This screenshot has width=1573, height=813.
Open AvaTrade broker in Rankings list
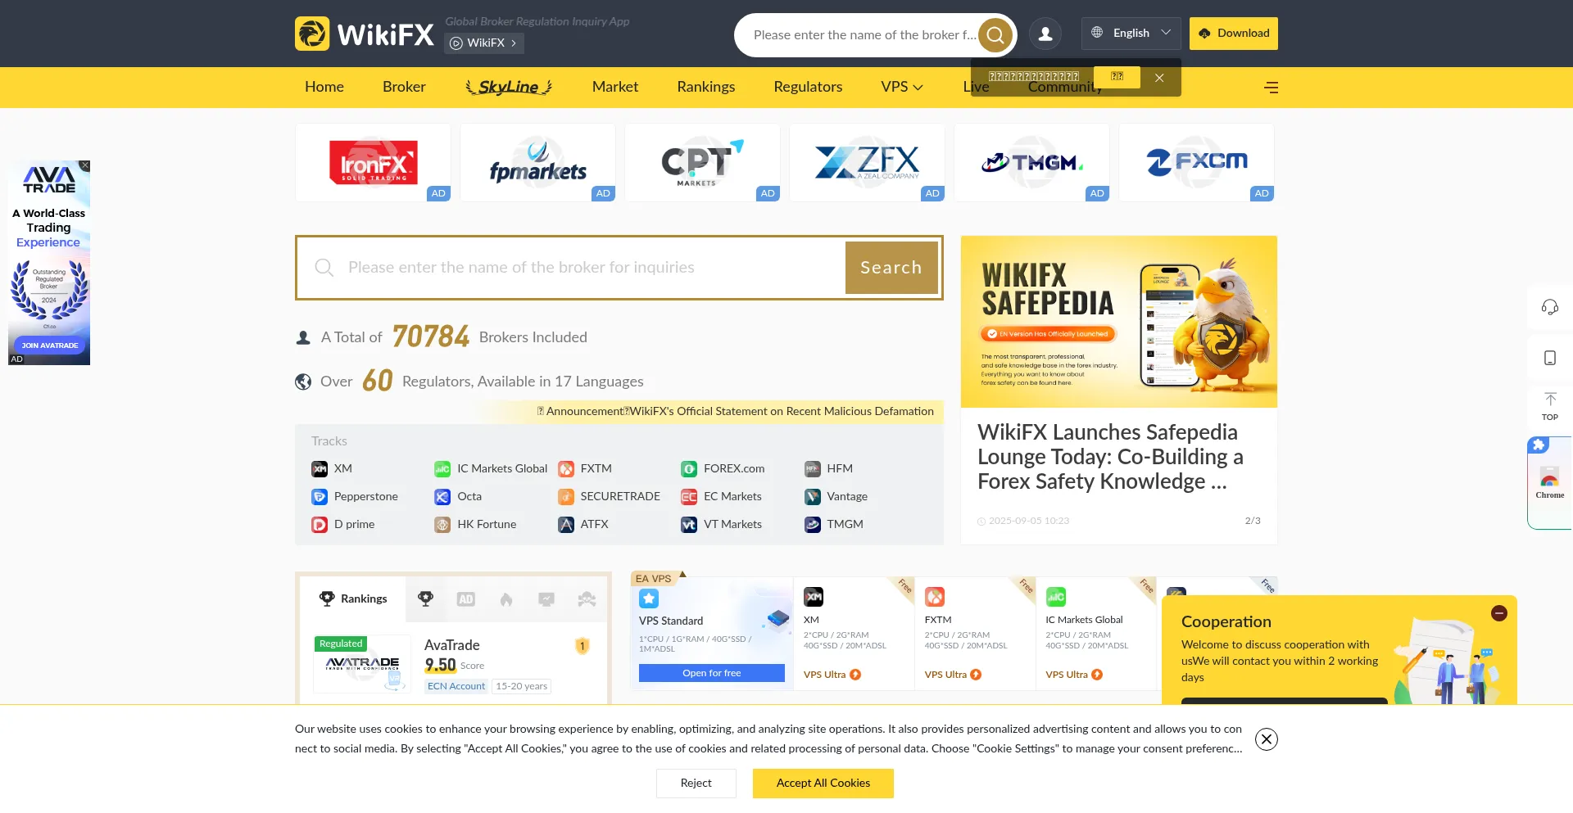[x=452, y=645]
